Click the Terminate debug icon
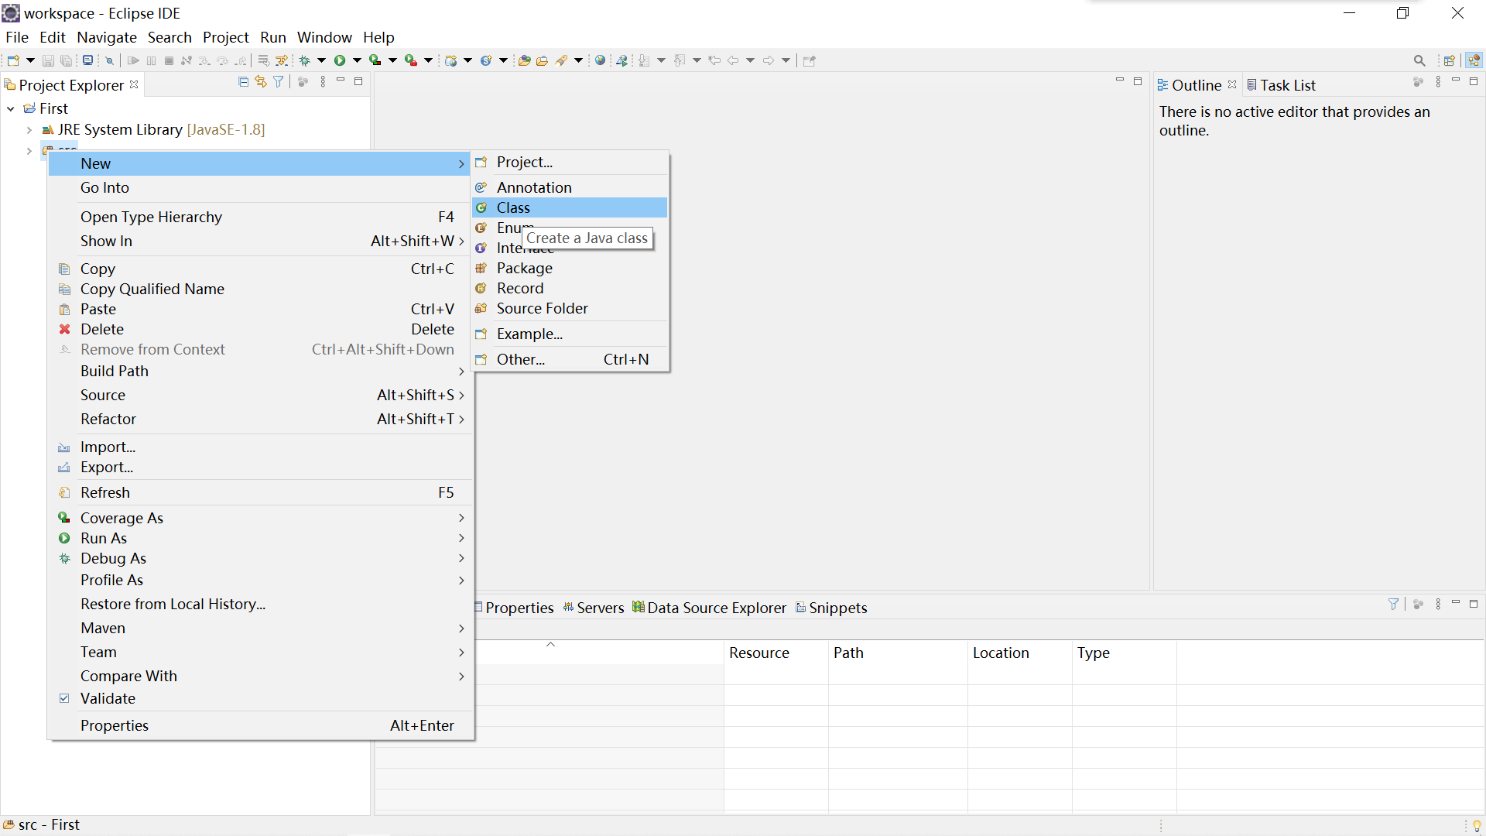Screen dimensions: 1486x836 (169, 60)
